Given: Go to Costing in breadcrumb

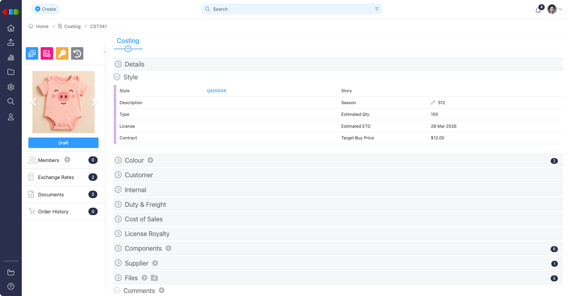Looking at the screenshot, I should (x=72, y=26).
